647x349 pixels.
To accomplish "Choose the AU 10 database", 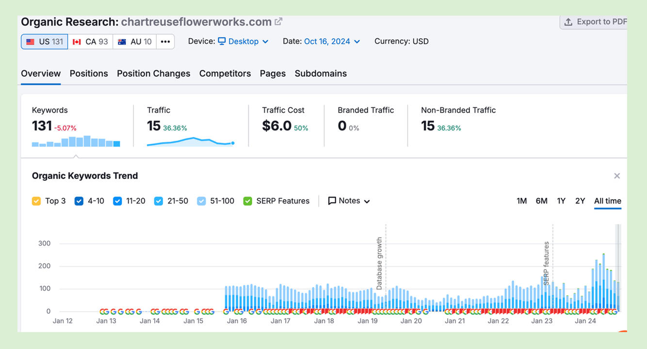I will point(134,42).
